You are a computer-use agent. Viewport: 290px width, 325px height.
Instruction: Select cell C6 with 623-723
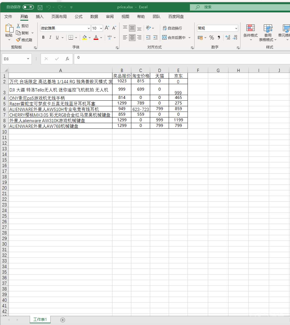click(140, 109)
